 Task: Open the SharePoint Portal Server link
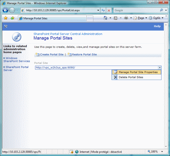(x=16, y=69)
